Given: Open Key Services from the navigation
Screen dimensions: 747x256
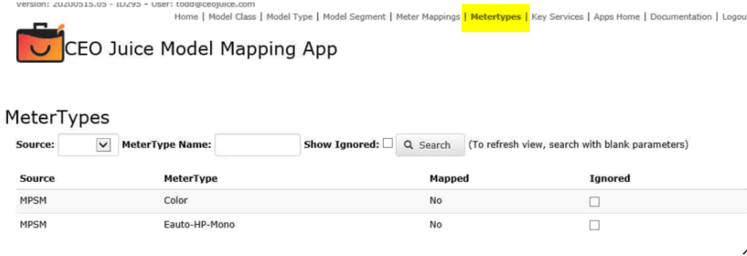Looking at the screenshot, I should tap(557, 17).
